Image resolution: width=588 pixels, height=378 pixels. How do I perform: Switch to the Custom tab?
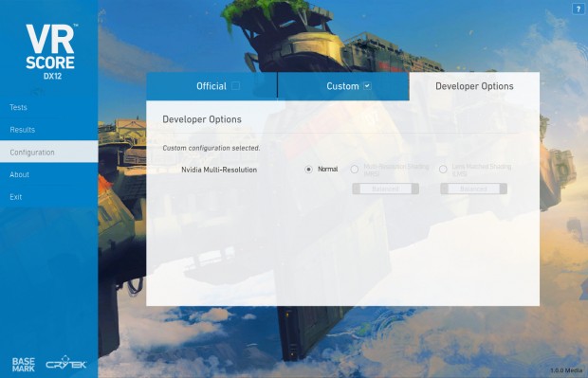pyautogui.click(x=343, y=86)
